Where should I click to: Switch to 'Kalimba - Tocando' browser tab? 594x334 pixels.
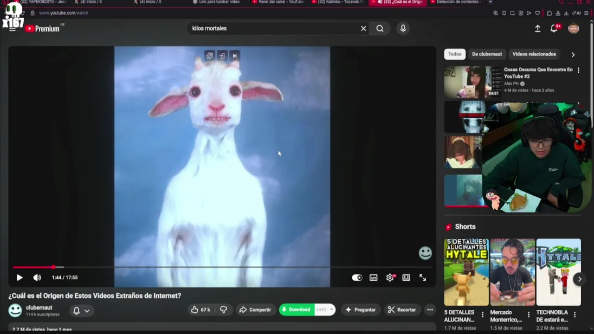pyautogui.click(x=338, y=2)
